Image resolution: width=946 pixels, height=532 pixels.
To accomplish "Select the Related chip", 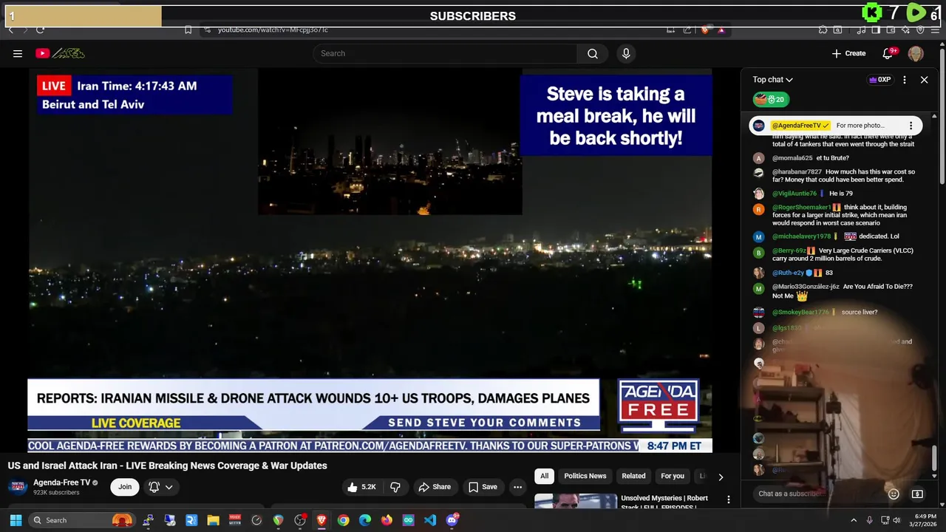I will (x=633, y=476).
